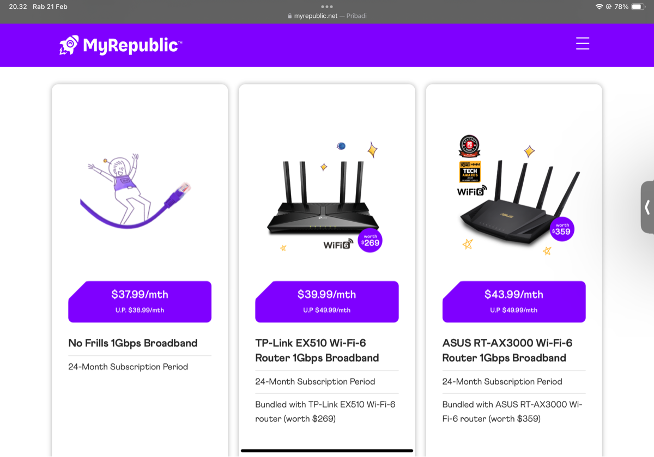This screenshot has height=457, width=654.
Task: Tap the three-dot multitasking icon at top
Action: (x=327, y=7)
